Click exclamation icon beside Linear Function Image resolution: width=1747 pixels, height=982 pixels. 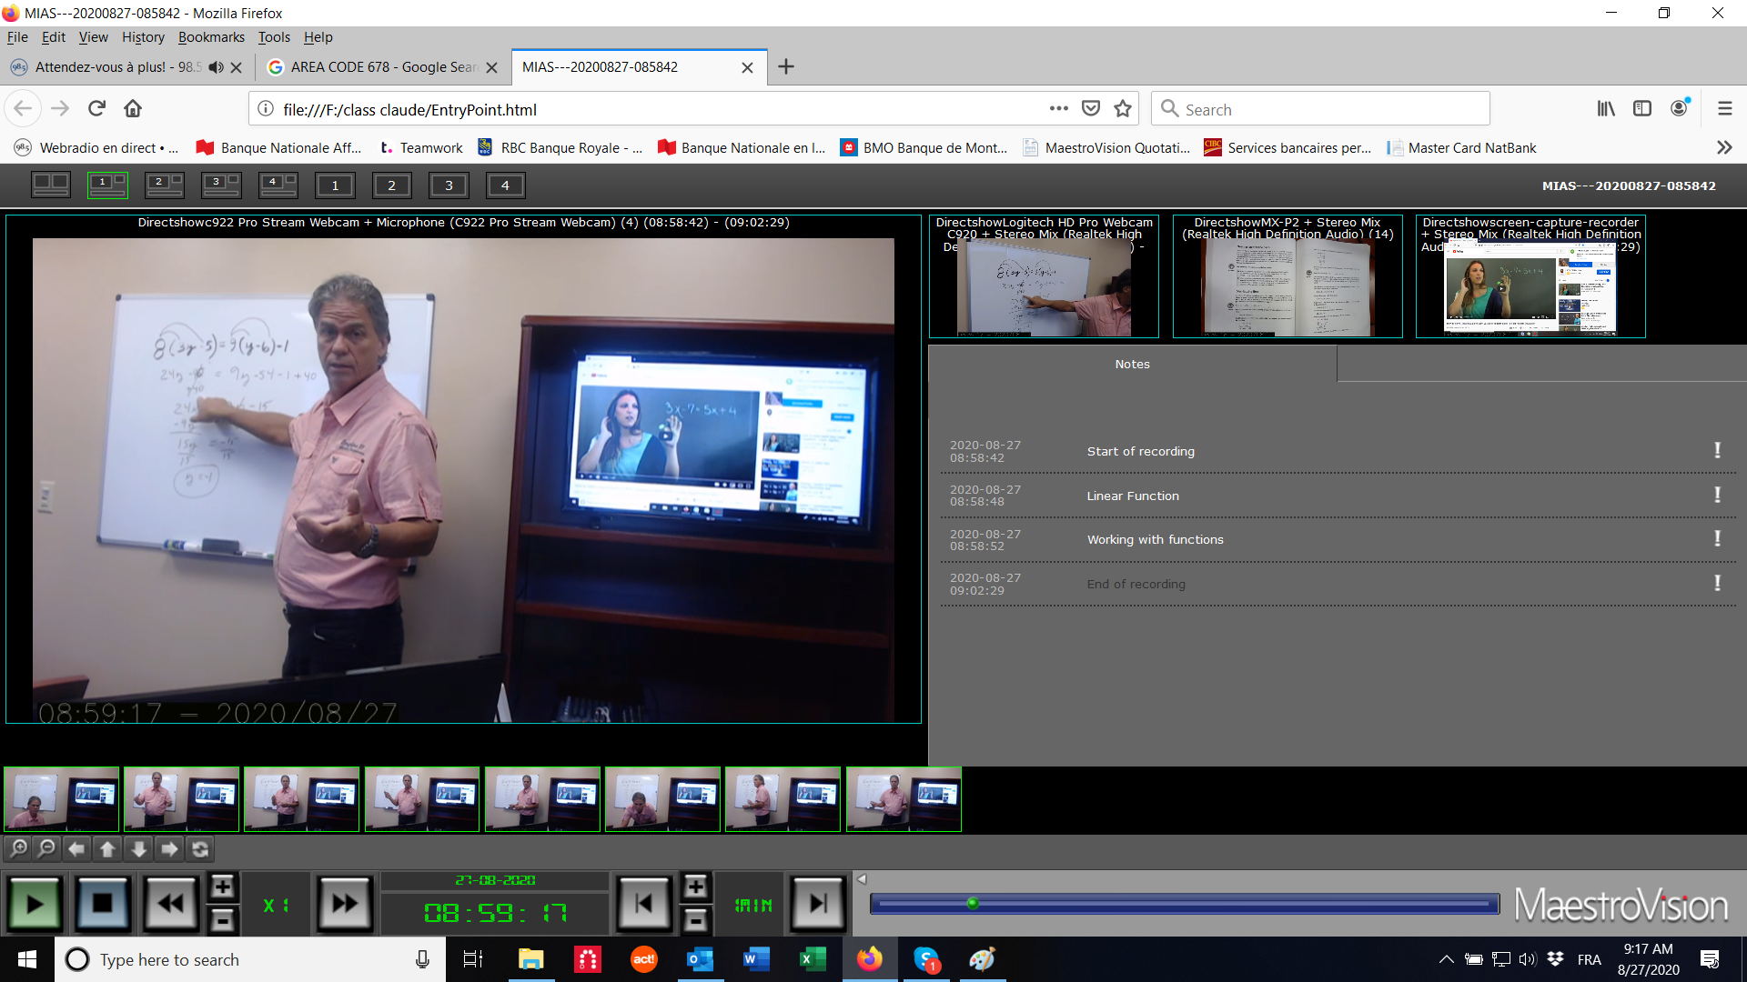pyautogui.click(x=1717, y=495)
